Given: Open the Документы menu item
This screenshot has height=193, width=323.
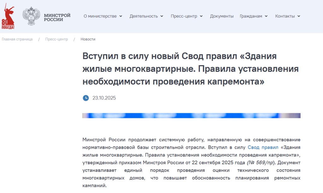Looking at the screenshot, I should 222,16.
